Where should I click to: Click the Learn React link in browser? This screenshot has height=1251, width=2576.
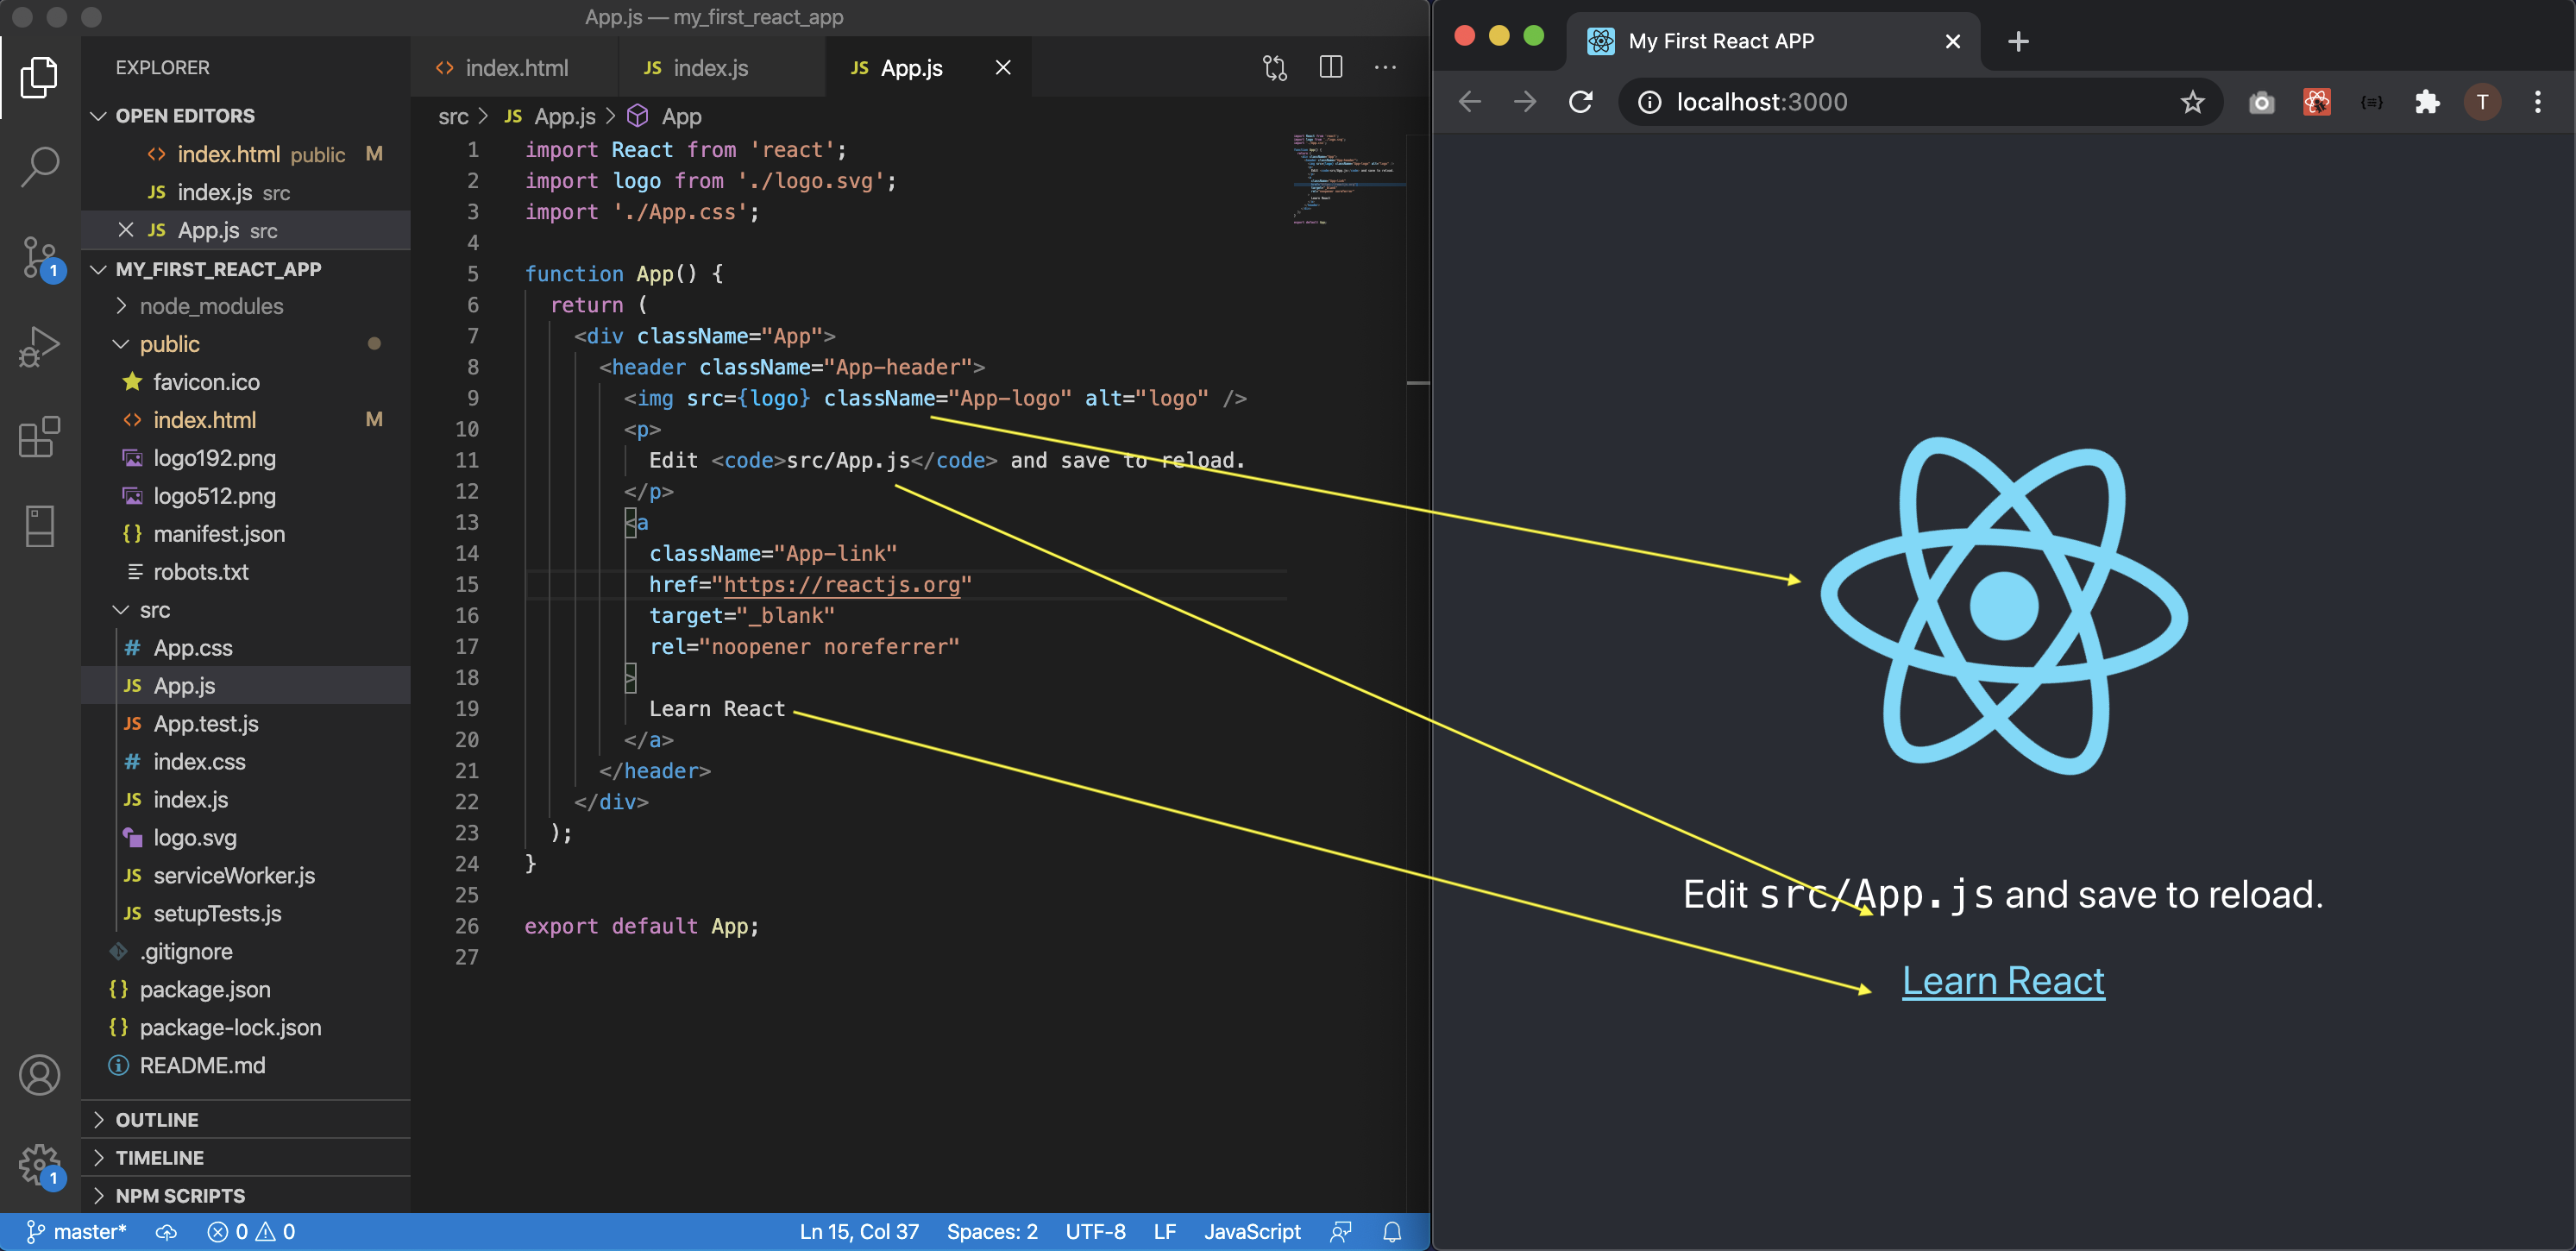[2003, 981]
